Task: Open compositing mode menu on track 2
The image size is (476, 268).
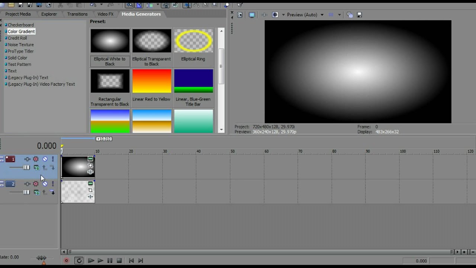Action: (36, 192)
